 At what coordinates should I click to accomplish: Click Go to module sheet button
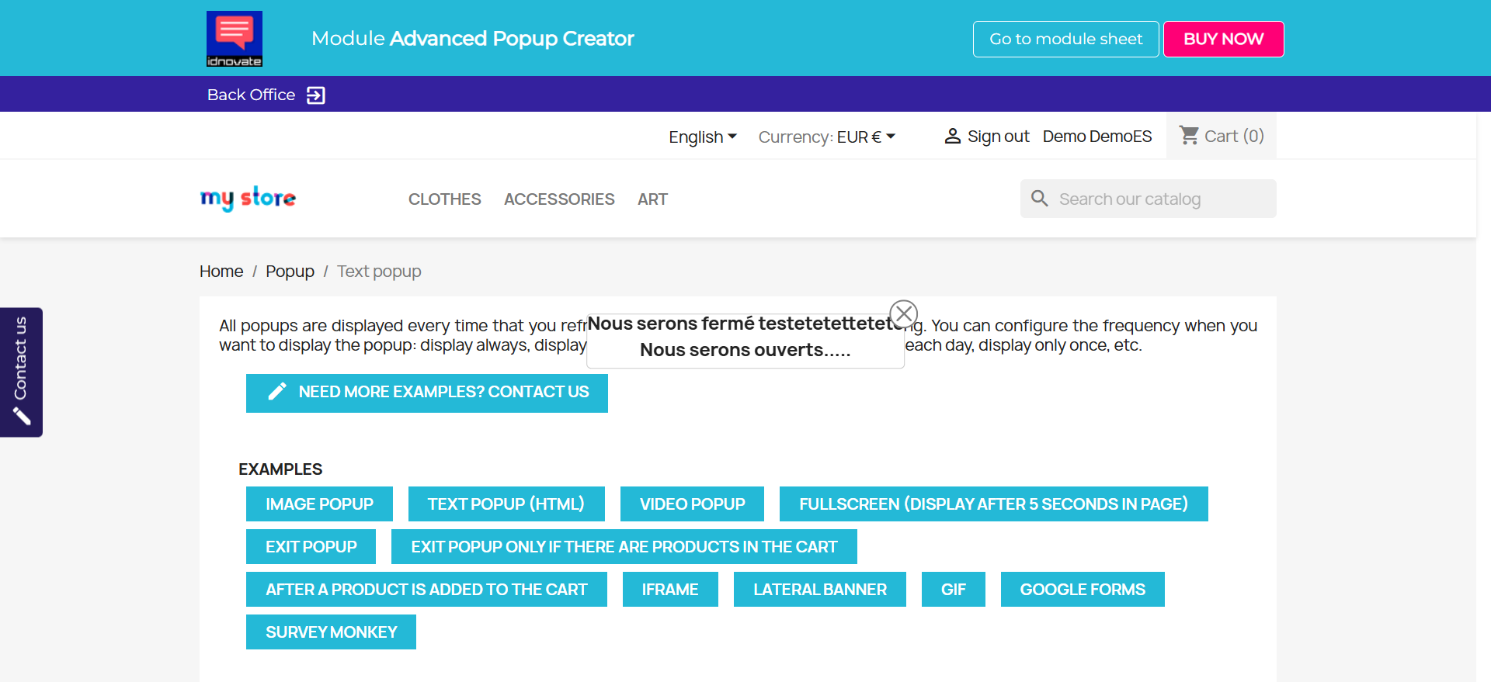[x=1065, y=39]
